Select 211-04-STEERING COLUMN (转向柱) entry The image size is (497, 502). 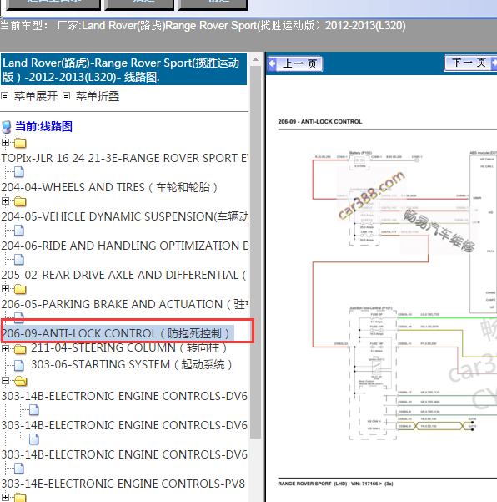128,347
